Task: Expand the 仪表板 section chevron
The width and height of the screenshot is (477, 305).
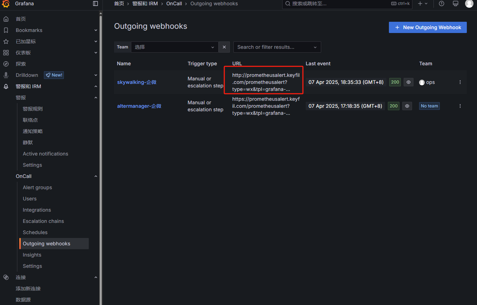Action: click(96, 53)
